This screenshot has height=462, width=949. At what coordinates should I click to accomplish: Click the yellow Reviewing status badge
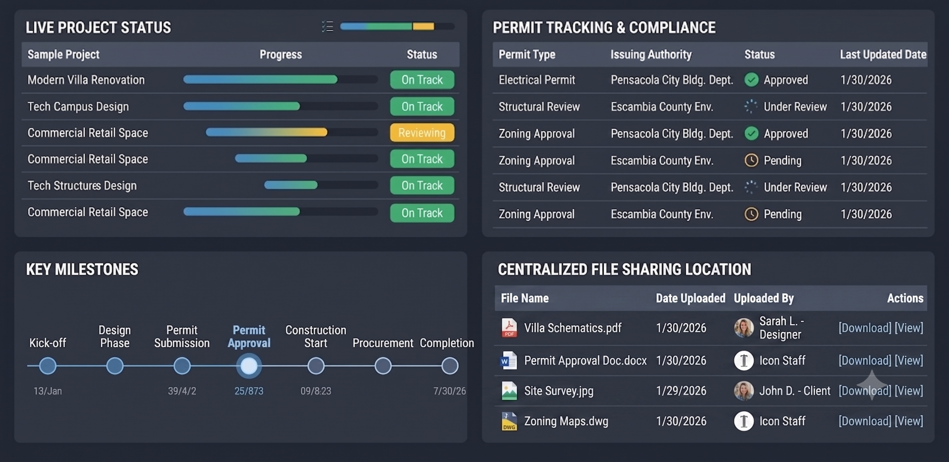tap(422, 133)
